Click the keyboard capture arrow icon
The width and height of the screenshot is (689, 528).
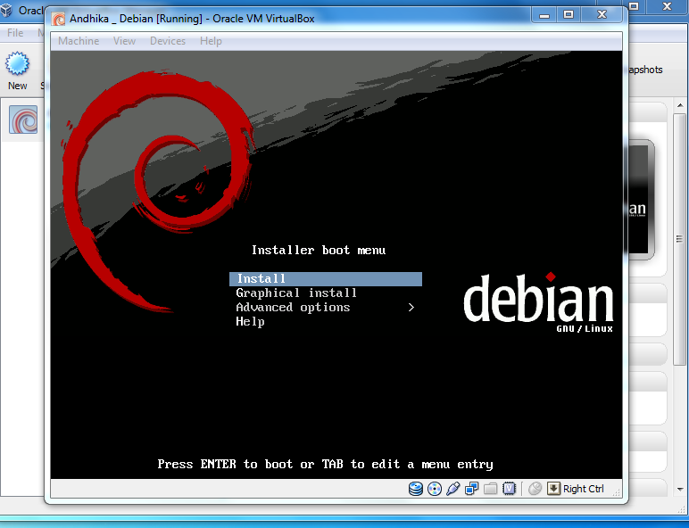click(553, 489)
